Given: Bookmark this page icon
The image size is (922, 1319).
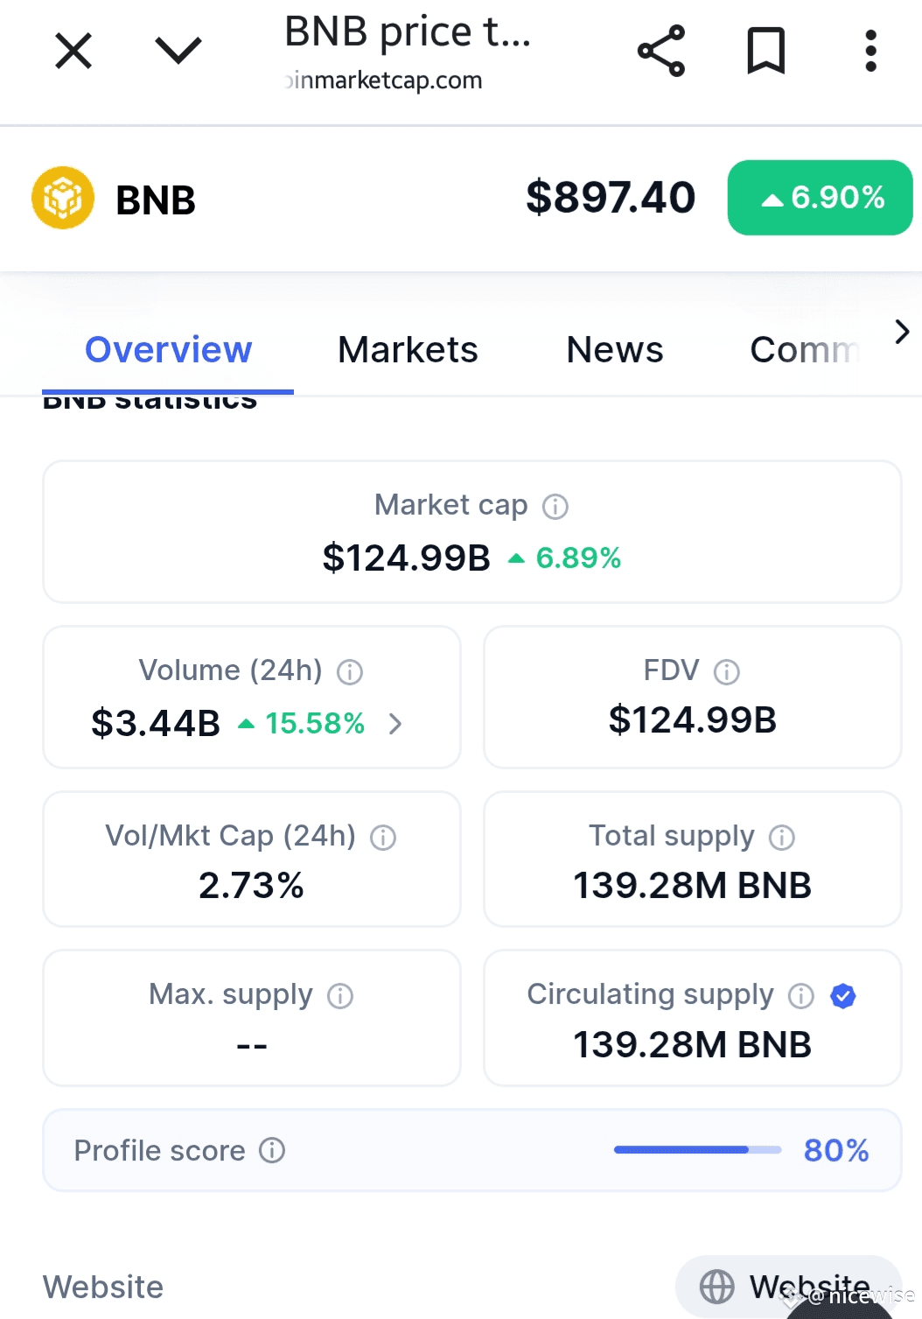Looking at the screenshot, I should 766,50.
